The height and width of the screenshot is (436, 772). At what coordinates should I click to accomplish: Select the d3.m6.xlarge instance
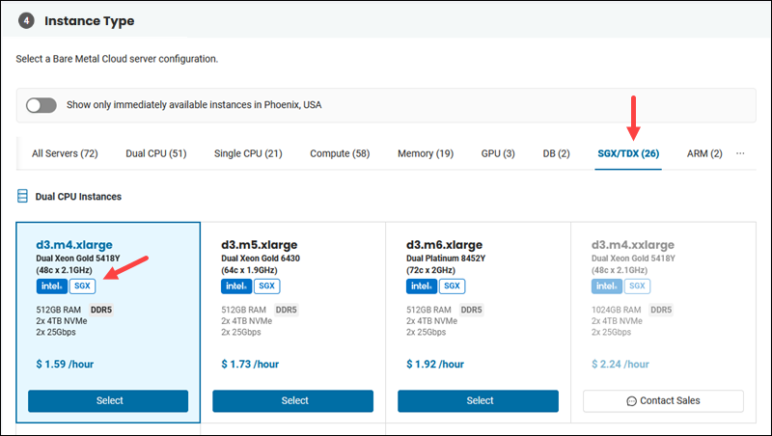478,400
